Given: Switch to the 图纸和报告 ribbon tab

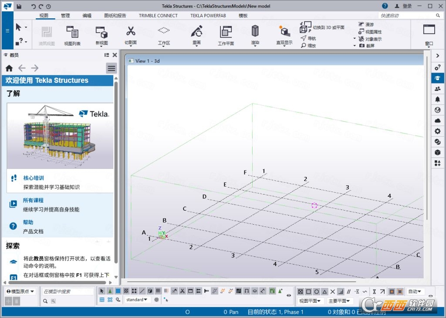Looking at the screenshot, I should [x=115, y=15].
